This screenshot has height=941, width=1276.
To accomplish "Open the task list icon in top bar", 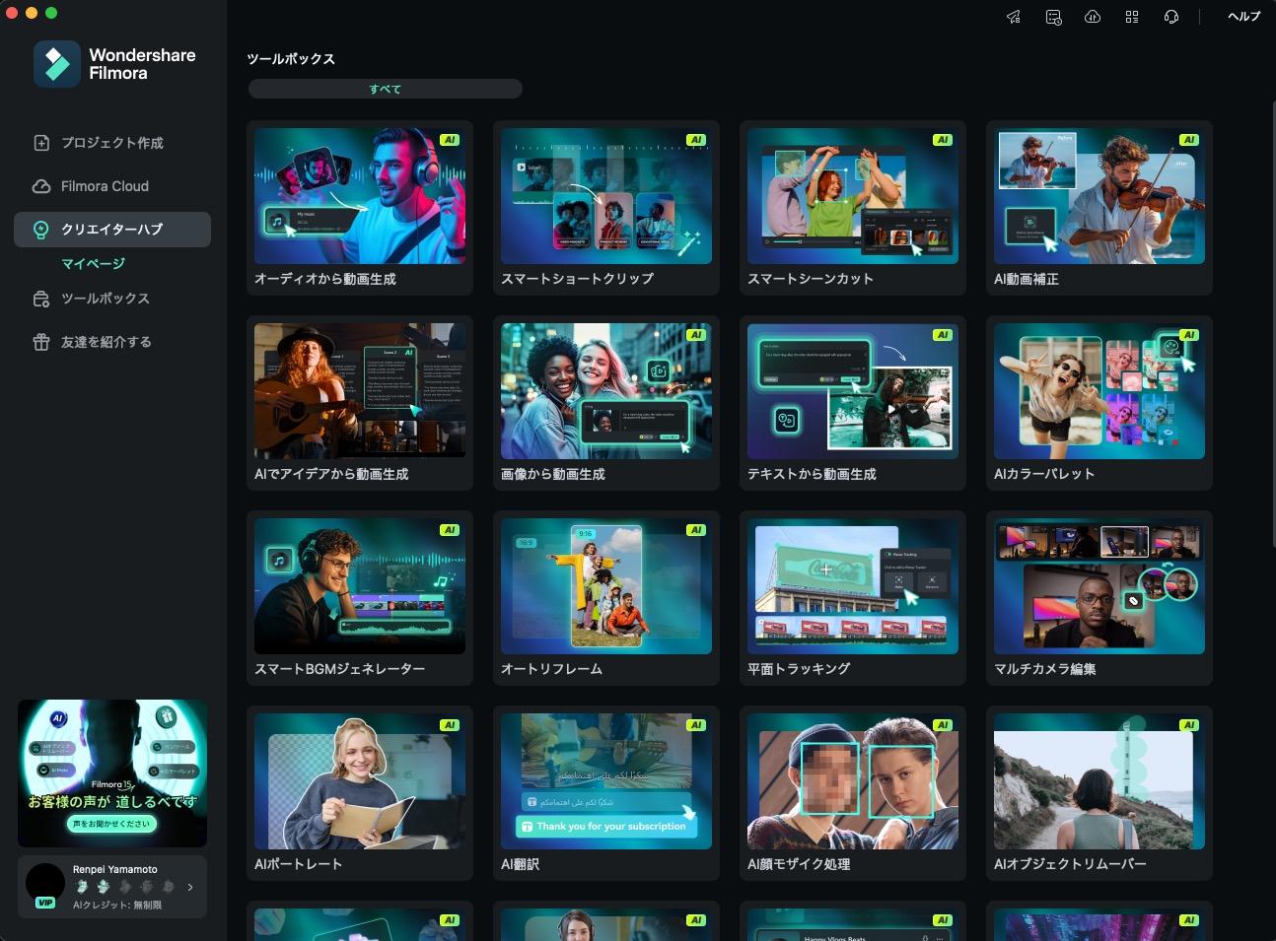I will point(1053,17).
